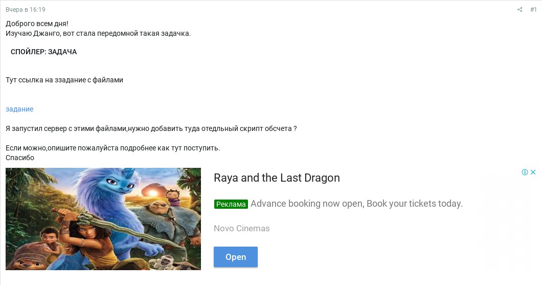
Task: Click the line starting Изучаю Джанго
Action: [x=98, y=33]
